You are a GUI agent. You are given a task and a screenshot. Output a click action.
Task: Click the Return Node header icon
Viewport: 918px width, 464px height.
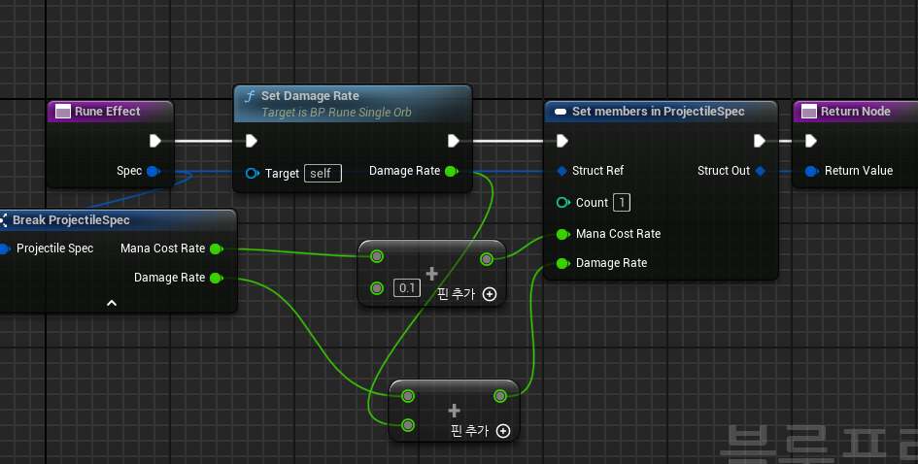tap(808, 112)
